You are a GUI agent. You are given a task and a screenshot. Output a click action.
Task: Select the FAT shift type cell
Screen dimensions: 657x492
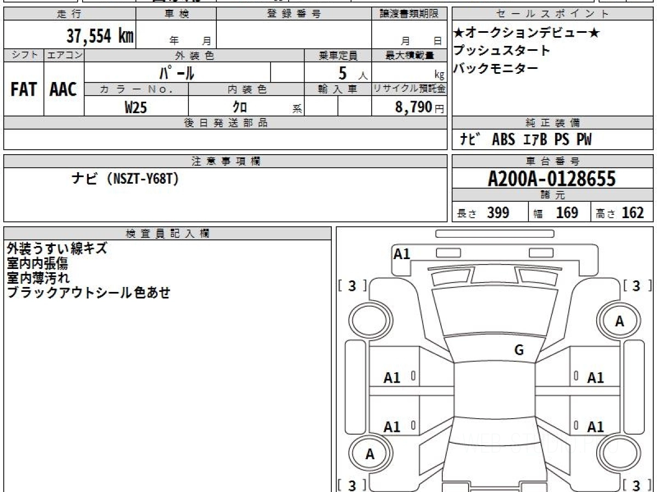point(24,90)
